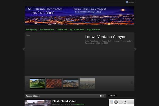Switch Recent Videos to grid view
159x106 pixels.
(103, 96)
